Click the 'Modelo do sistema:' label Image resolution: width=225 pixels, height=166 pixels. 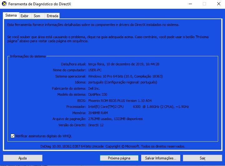(x=72, y=94)
